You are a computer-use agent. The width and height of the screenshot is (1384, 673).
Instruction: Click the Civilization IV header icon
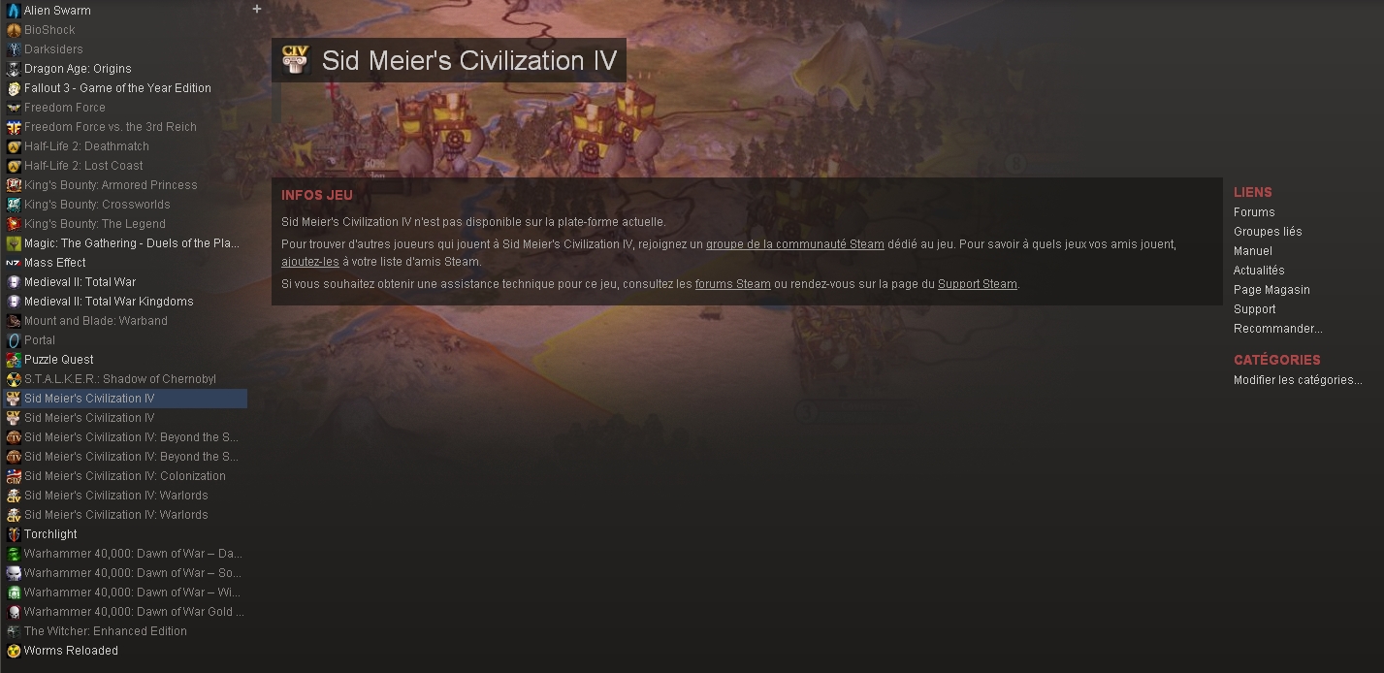(296, 60)
